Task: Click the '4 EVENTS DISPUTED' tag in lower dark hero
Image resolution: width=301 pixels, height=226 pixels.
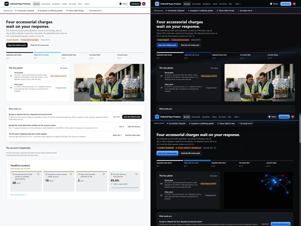Action: tap(165, 148)
